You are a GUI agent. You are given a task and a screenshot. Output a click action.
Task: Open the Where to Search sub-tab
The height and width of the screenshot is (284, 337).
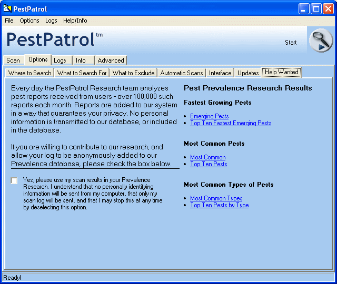point(30,73)
